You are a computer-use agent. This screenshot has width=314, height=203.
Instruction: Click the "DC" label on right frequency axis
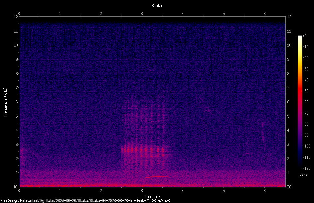[289, 187]
